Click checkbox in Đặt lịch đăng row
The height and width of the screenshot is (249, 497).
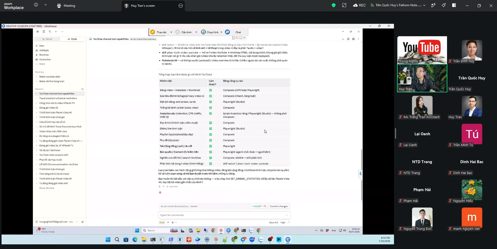tap(211, 102)
